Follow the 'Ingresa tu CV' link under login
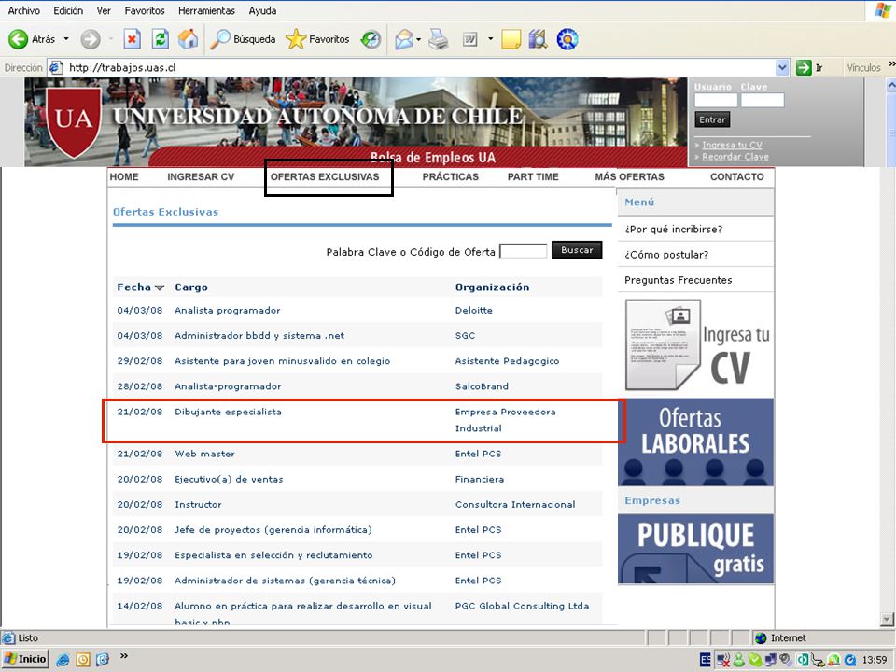 point(732,146)
